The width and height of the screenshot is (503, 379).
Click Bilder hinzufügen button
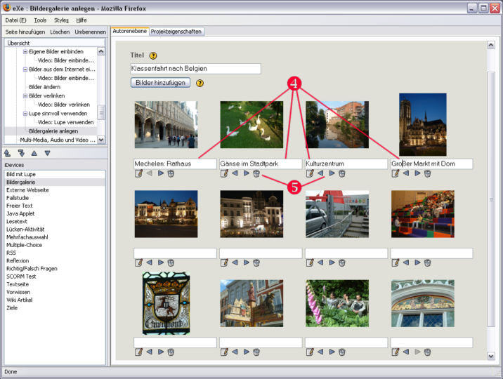click(x=160, y=83)
